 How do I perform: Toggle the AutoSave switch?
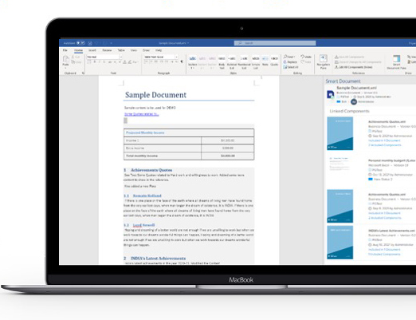[80, 43]
